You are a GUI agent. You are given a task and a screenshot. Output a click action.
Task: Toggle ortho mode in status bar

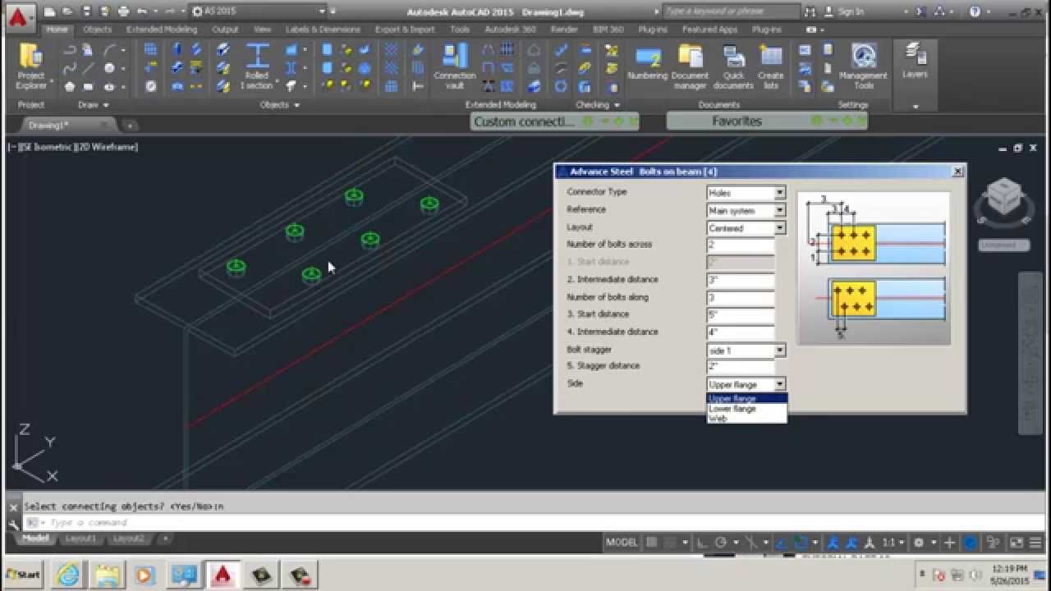click(x=702, y=543)
